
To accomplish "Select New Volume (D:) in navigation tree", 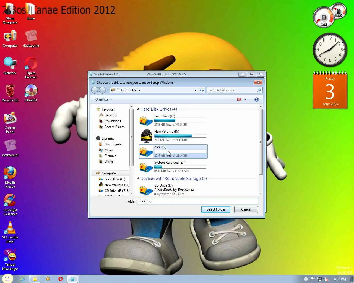I will coord(117,185).
